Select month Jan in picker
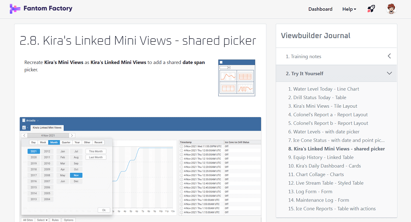The height and width of the screenshot is (222, 411). pos(62,152)
